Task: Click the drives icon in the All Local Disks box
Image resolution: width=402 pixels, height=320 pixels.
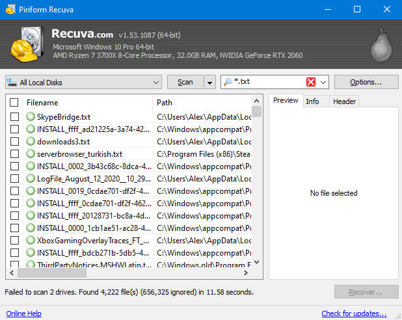Action: 12,83
